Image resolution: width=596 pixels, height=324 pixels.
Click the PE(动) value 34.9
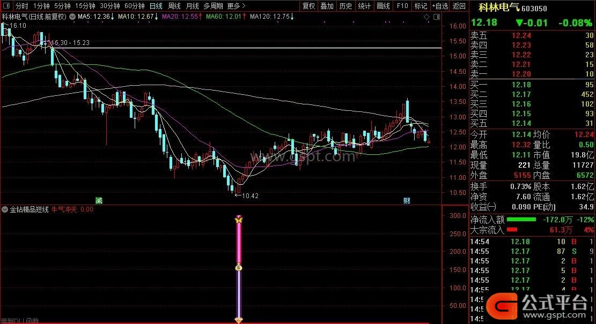tap(586, 207)
